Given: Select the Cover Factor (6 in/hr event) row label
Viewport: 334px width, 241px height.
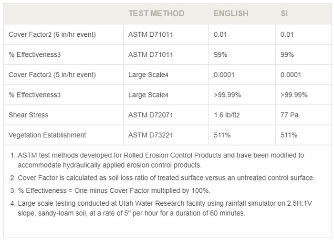Looking at the screenshot, I should pos(52,35).
